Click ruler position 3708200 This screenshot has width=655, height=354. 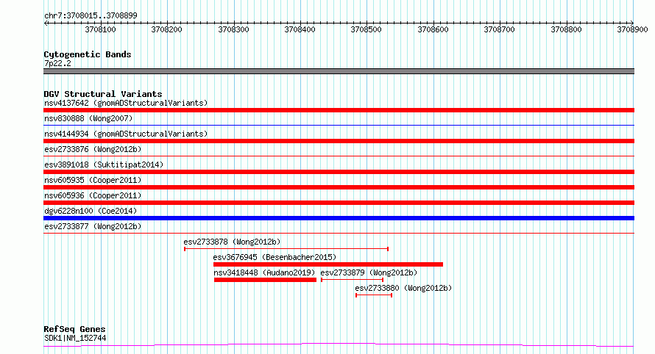tap(166, 29)
